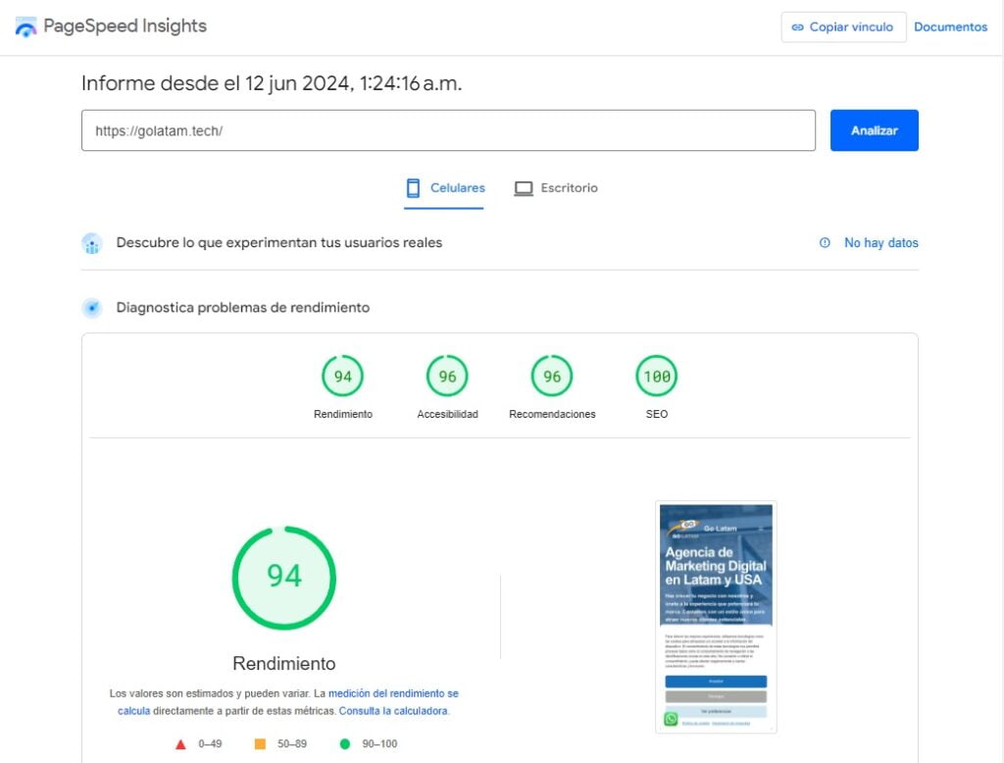
Task: Select the Accesibilidad 96 score gauge
Action: pos(447,377)
